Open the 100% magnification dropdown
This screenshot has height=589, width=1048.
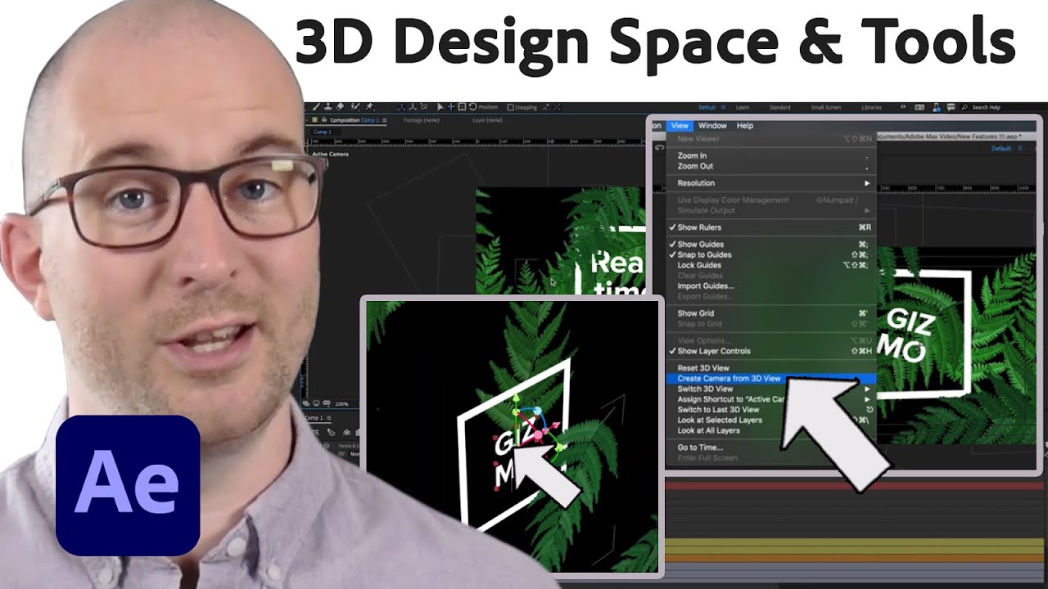[x=342, y=404]
